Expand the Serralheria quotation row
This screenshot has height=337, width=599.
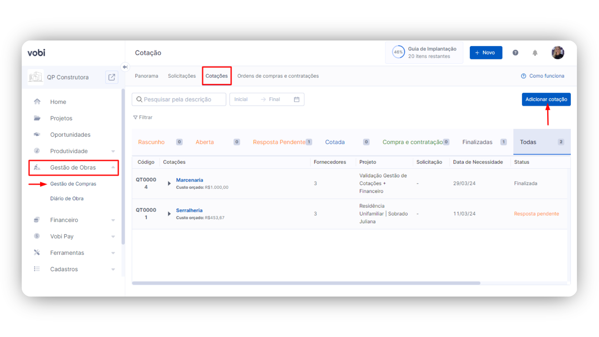[169, 214]
